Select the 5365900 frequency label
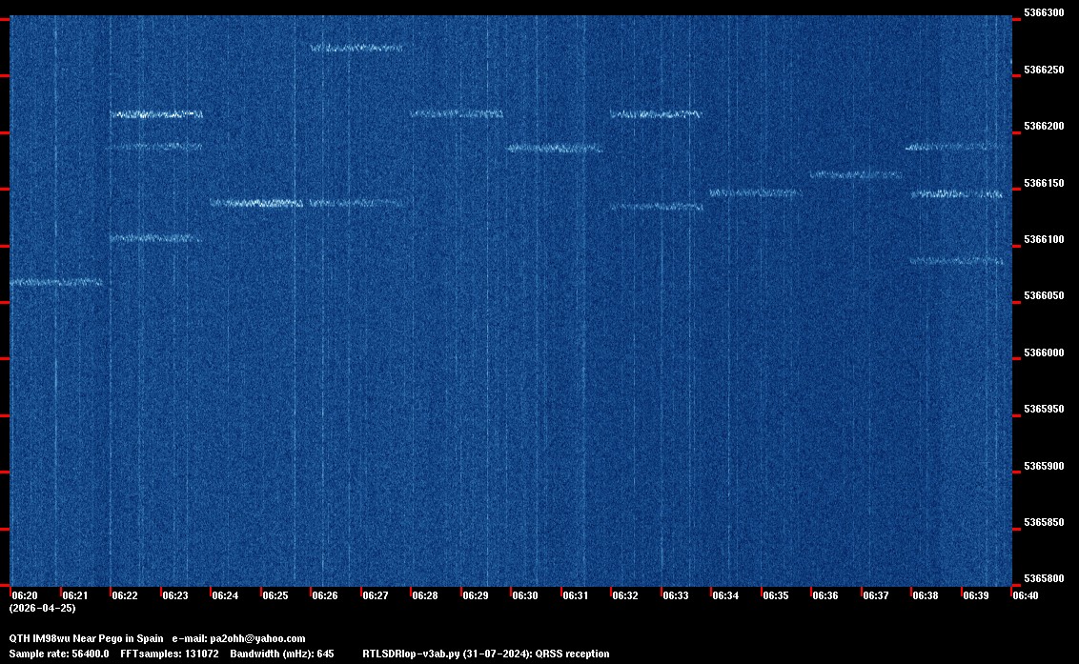 tap(1043, 467)
